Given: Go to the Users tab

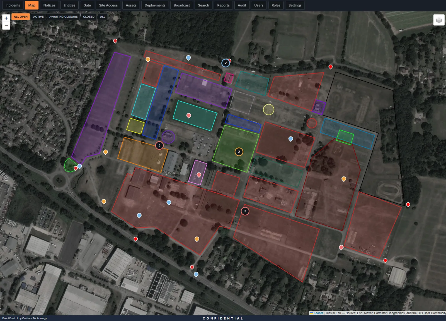Looking at the screenshot, I should pyautogui.click(x=259, y=5).
